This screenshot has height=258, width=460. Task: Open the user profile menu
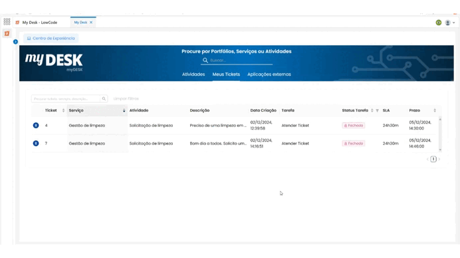[449, 23]
